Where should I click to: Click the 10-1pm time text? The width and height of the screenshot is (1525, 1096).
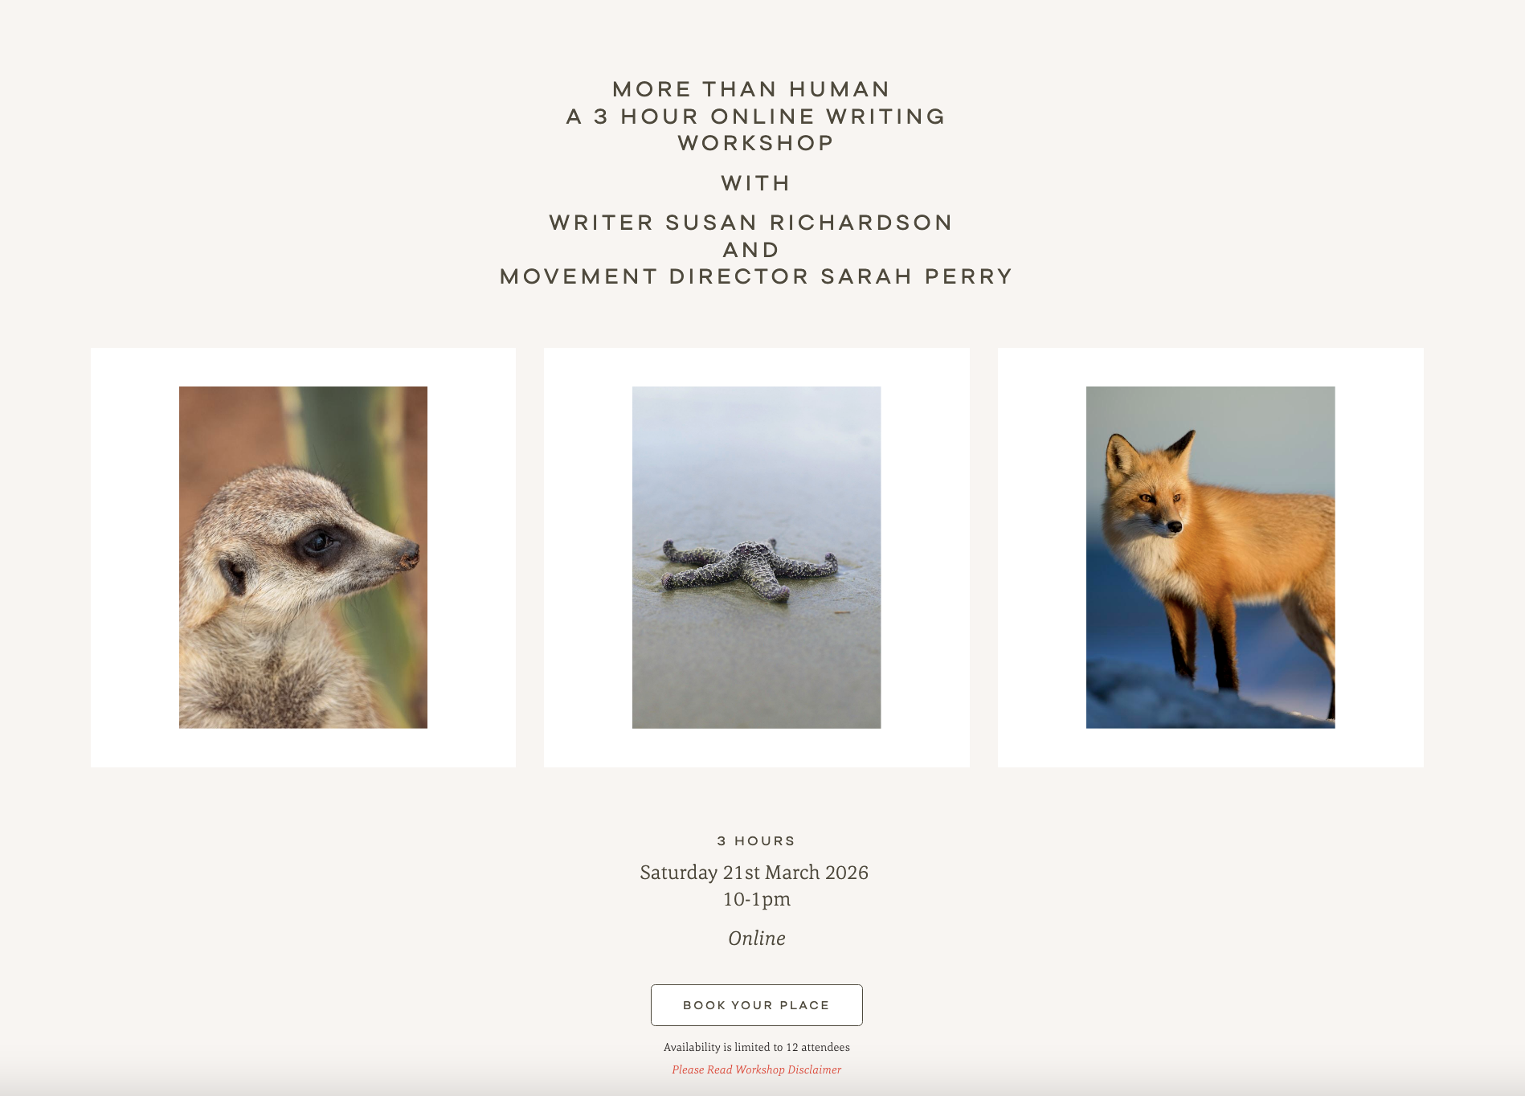tap(756, 899)
